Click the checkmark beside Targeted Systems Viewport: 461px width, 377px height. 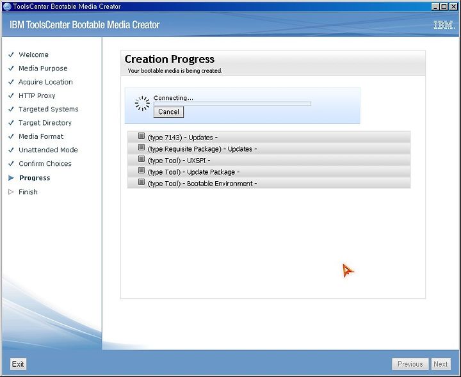click(x=11, y=109)
